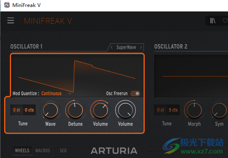Image resolution: width=228 pixels, height=158 pixels.
Task: Click the Mod Quantize label
Action: pyautogui.click(x=26, y=93)
